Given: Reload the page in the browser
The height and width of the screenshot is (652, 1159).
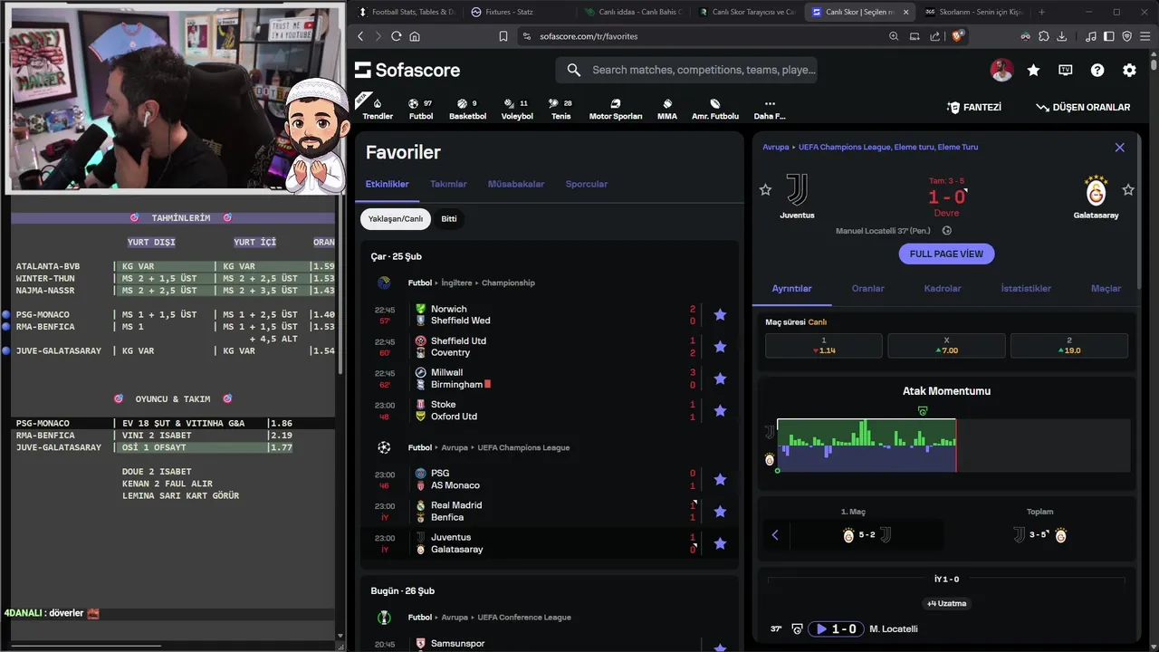Looking at the screenshot, I should pos(396,36).
